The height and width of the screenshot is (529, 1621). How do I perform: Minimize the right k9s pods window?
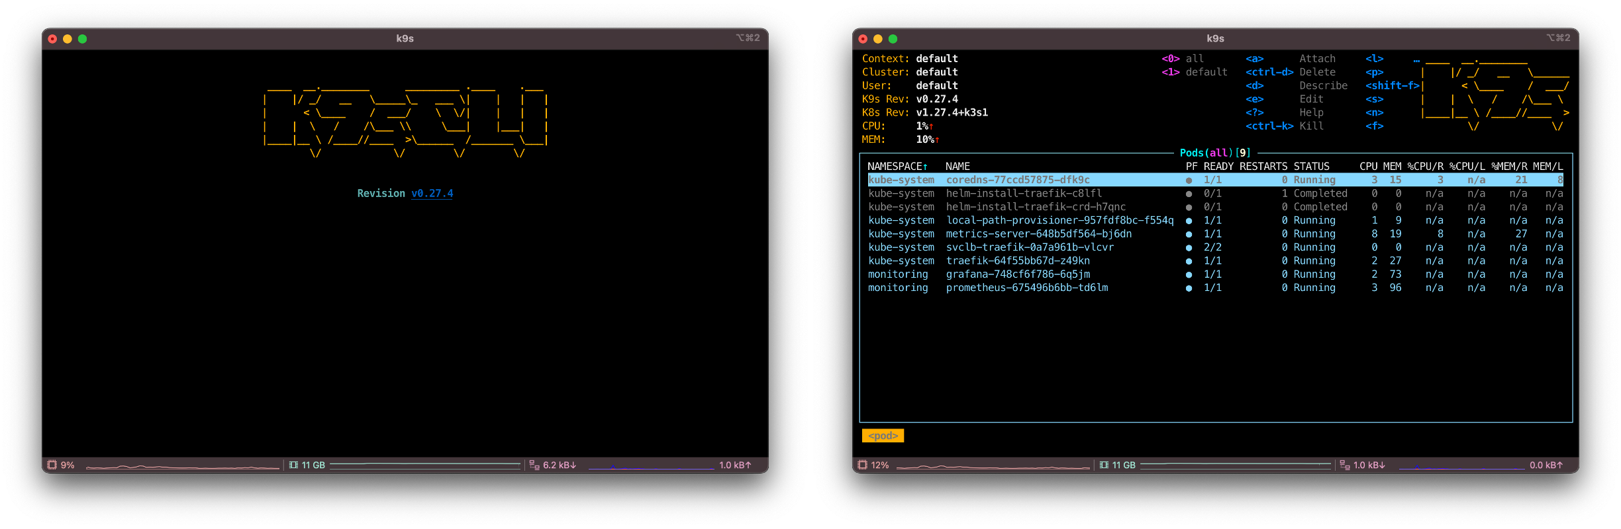pyautogui.click(x=878, y=39)
